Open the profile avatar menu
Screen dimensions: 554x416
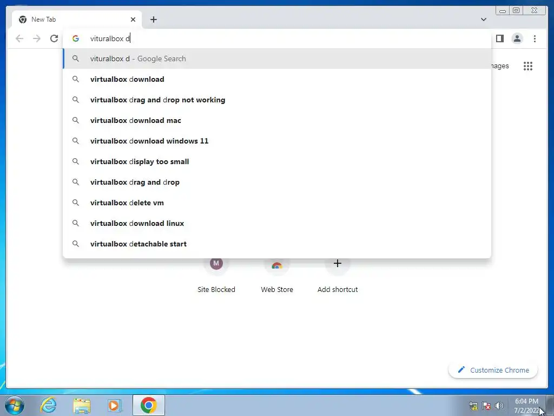pos(517,38)
